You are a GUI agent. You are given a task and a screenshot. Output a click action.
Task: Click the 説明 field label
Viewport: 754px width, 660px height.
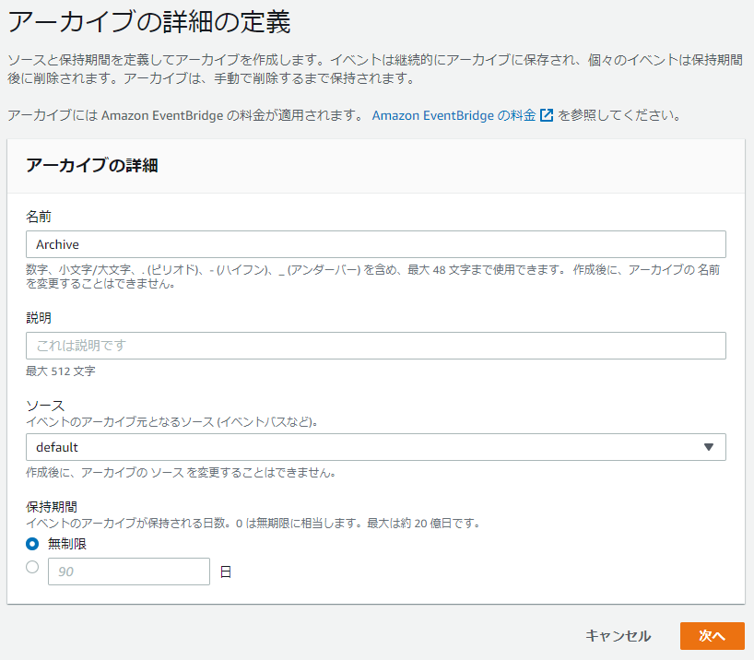pyautogui.click(x=39, y=317)
